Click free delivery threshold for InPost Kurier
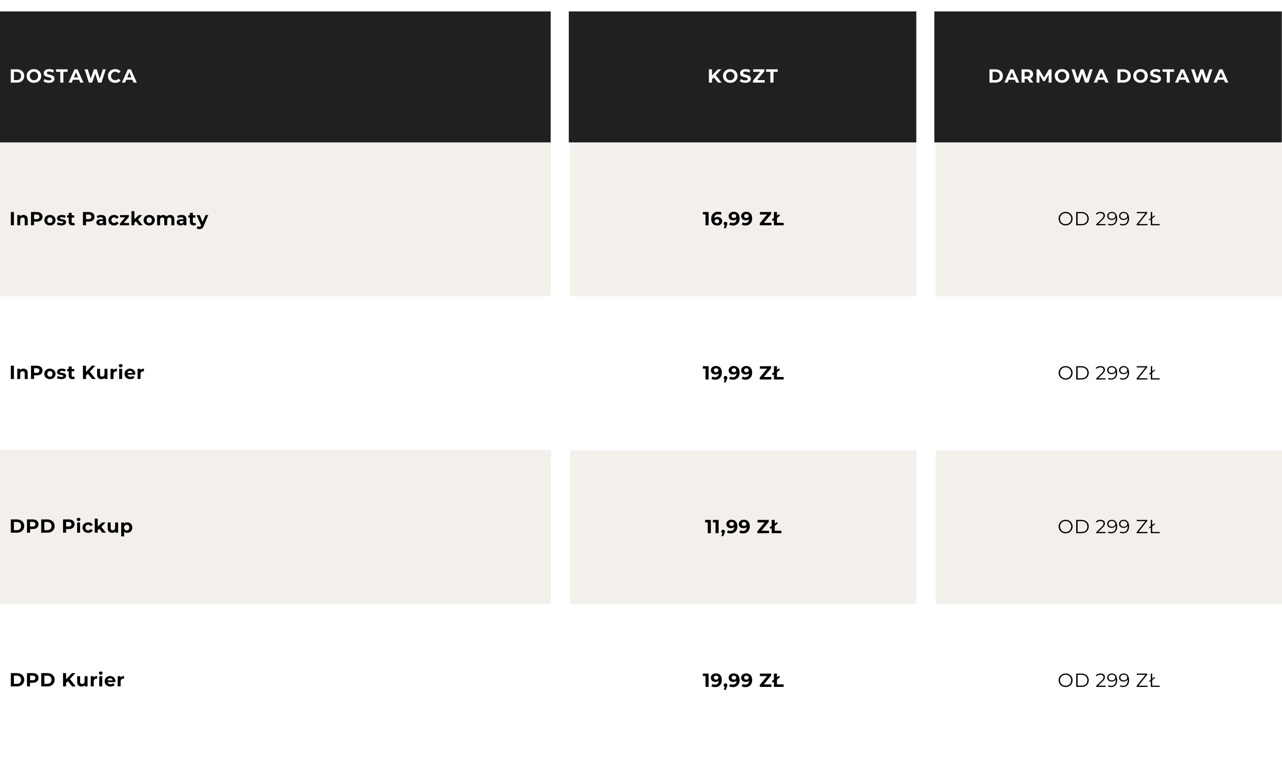 [1108, 372]
